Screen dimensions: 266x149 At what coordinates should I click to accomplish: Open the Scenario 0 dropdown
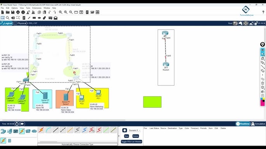pyautogui.click(x=134, y=130)
